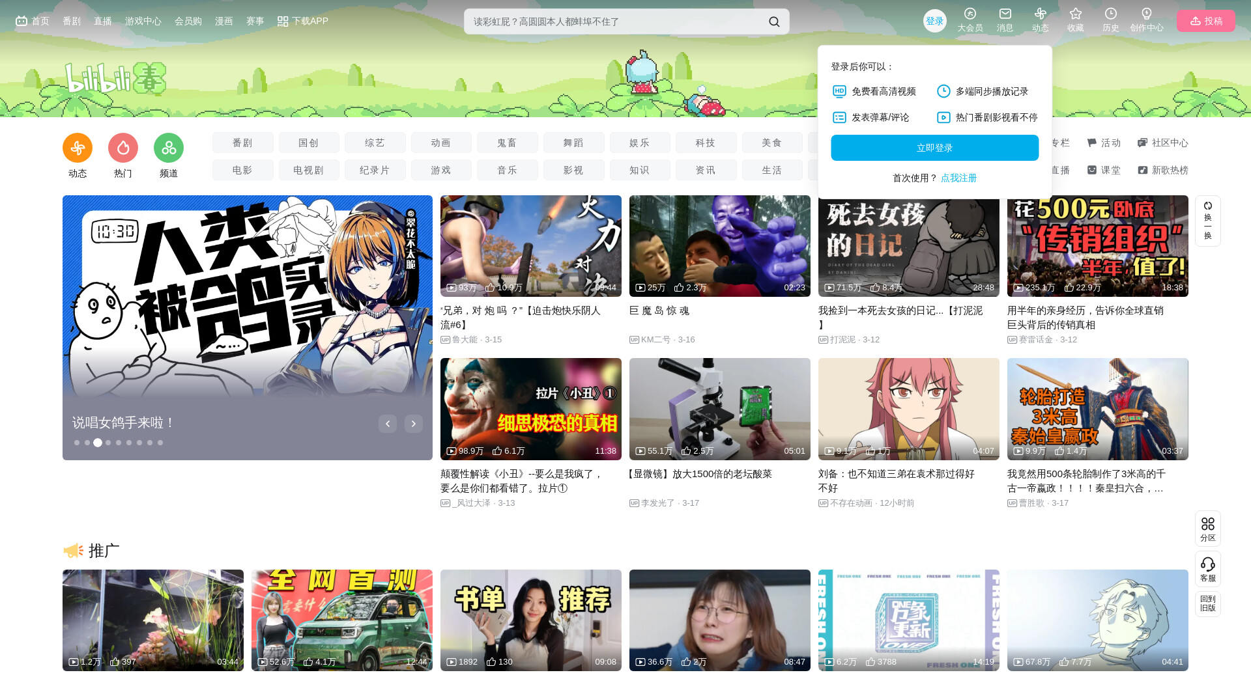The width and height of the screenshot is (1251, 677).
Task: Select the 游戏 category tag
Action: coord(441,170)
